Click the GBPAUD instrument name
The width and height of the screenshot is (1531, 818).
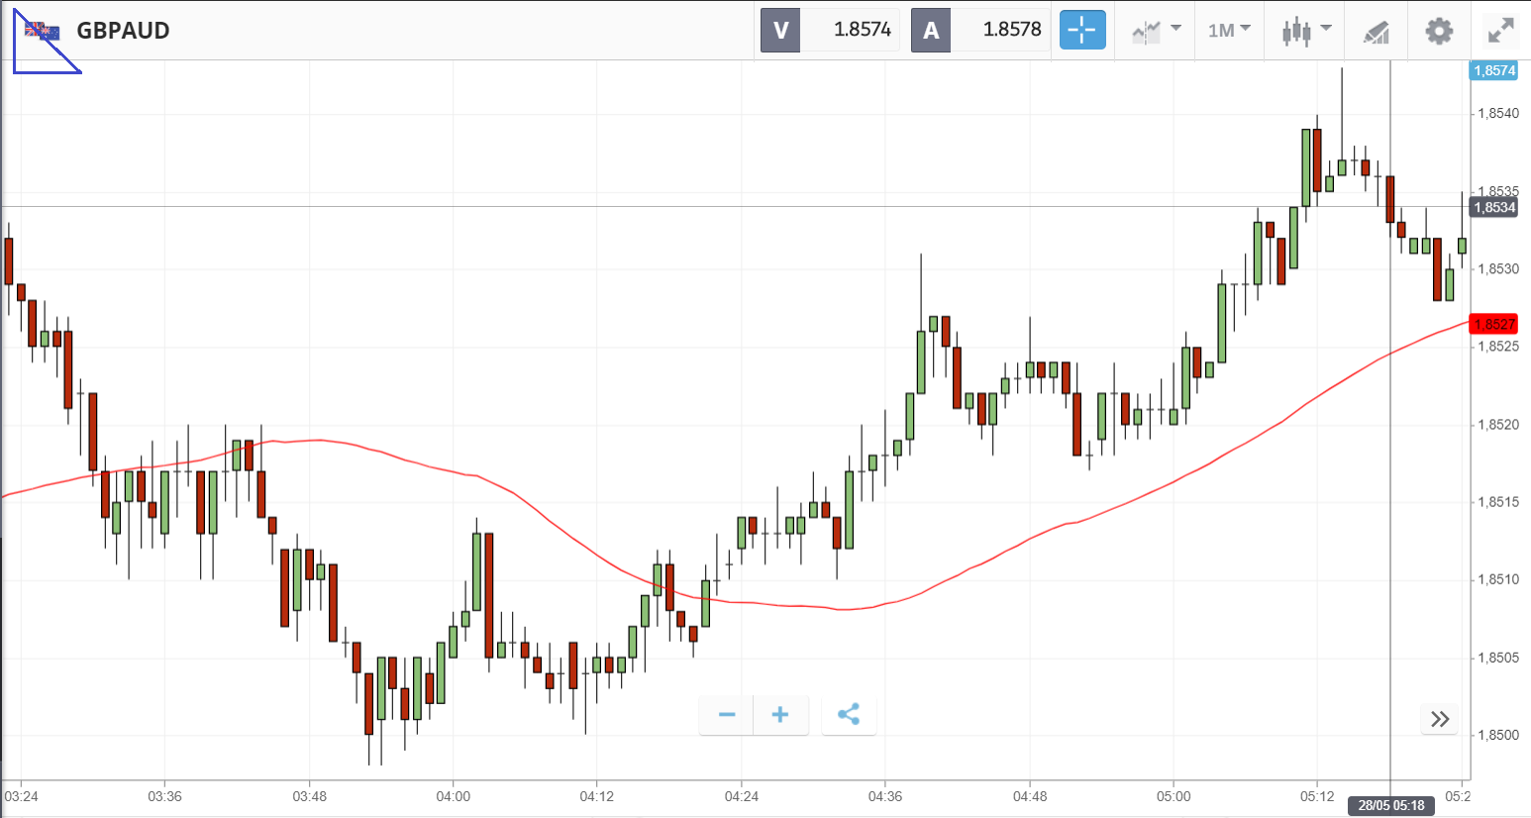pos(123,31)
